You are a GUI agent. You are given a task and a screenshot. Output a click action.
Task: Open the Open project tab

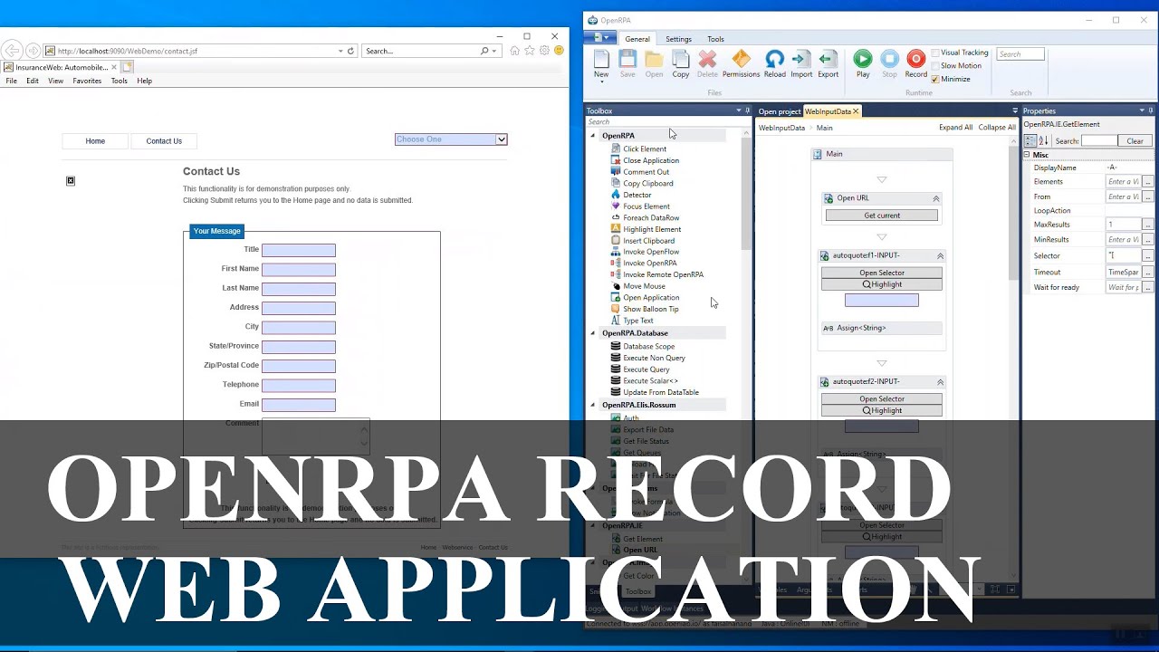(x=779, y=111)
